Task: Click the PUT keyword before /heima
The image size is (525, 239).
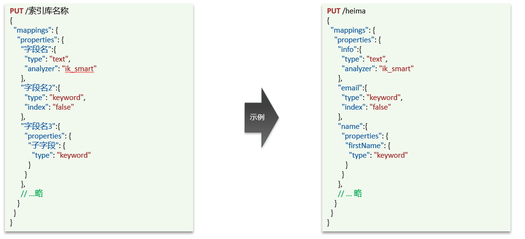Action: 333,11
